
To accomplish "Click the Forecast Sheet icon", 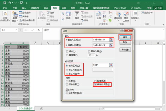I will [126, 16].
